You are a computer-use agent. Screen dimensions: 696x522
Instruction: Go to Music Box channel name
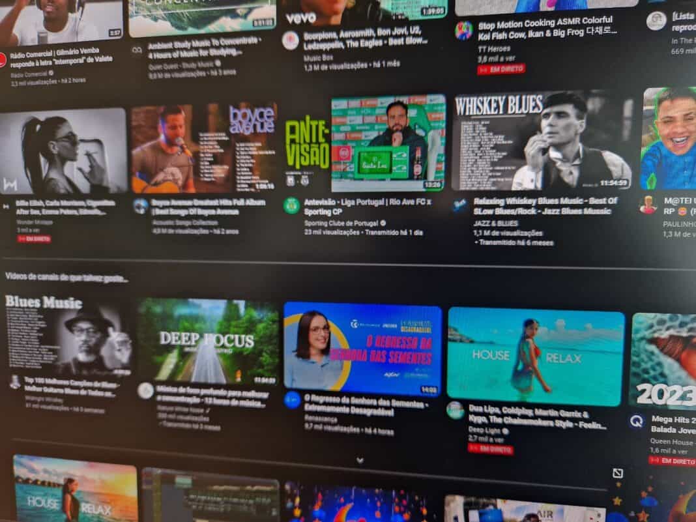click(318, 58)
